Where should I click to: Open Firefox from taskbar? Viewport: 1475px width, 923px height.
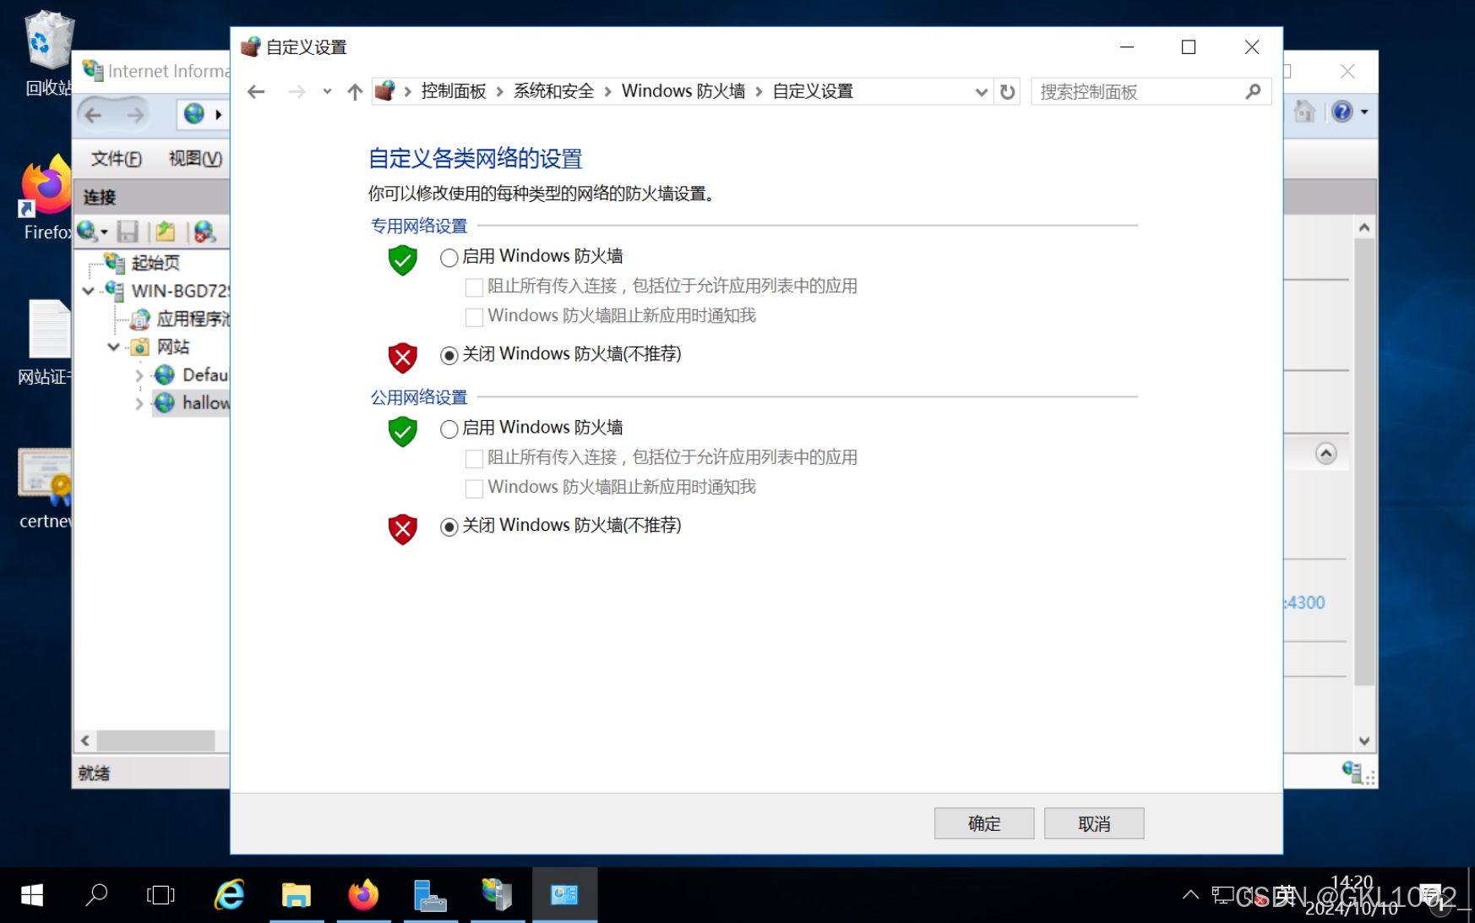coord(363,895)
